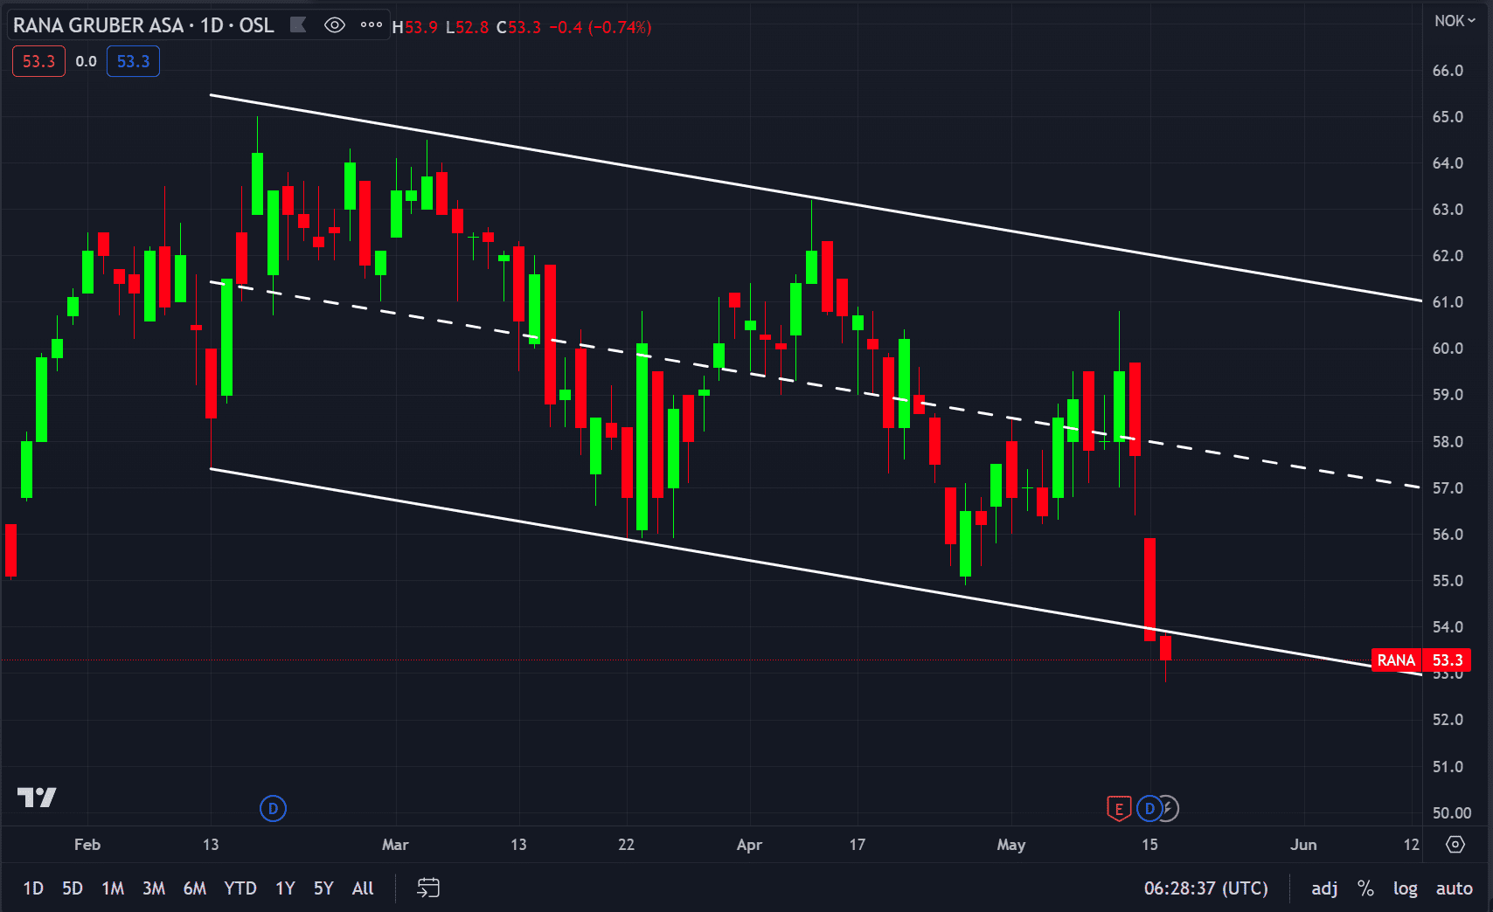Open the Go to date calendar icon
This screenshot has height=912, width=1493.
pos(428,888)
